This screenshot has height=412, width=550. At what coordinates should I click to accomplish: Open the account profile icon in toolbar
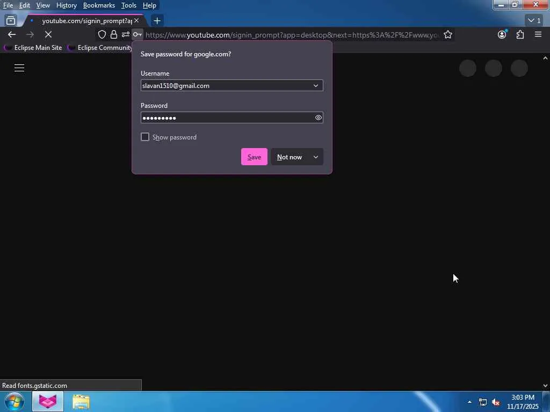pos(502,34)
